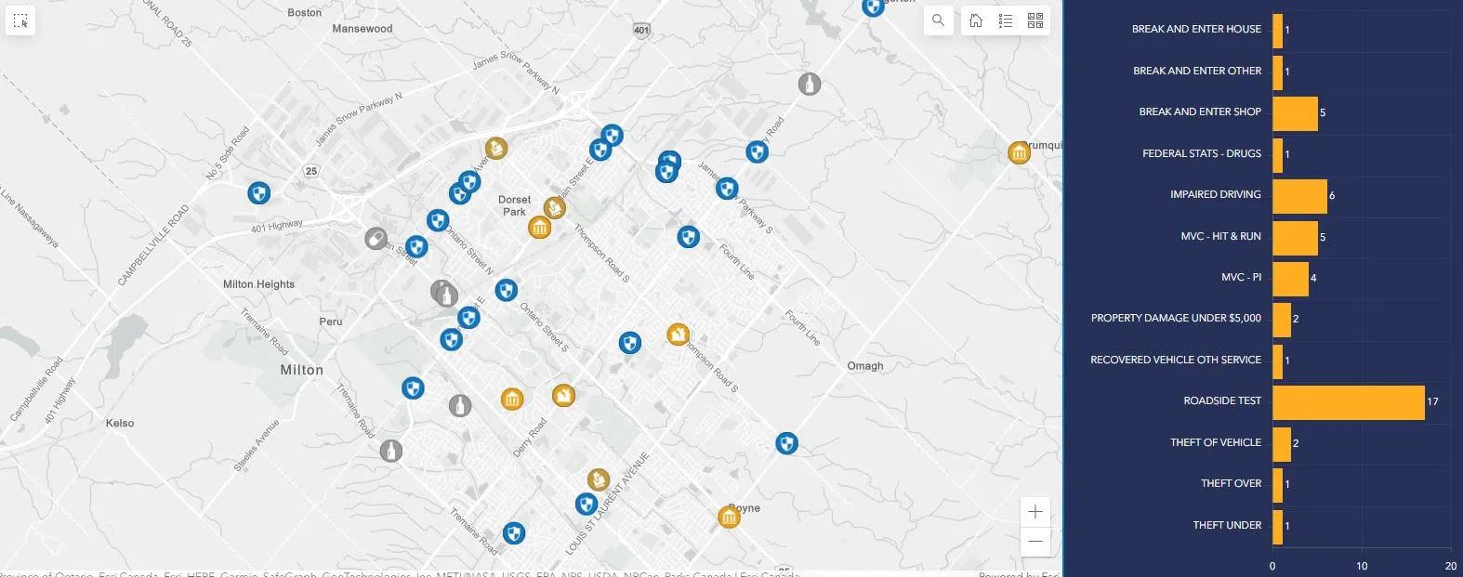Click the IMPAIRED DRIVING bar
Screen dimensions: 1463x577
[x=1299, y=196]
